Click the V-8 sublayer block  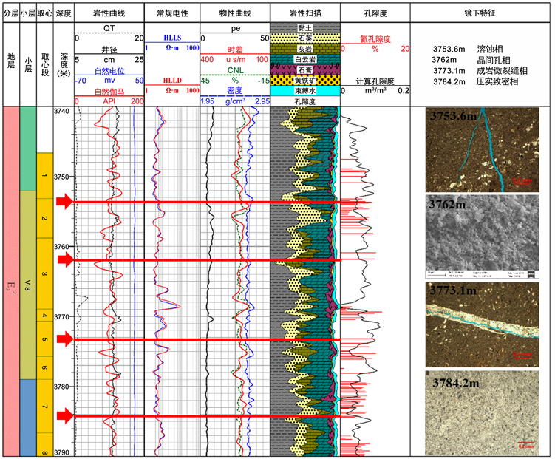pos(28,285)
